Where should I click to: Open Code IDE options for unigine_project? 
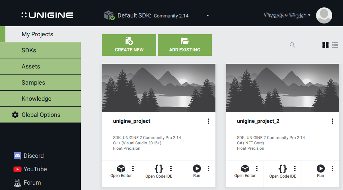[171, 169]
